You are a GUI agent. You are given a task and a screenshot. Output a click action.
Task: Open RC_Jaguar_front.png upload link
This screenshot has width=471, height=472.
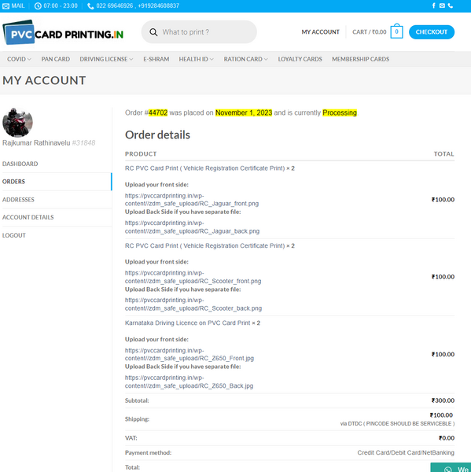point(192,200)
